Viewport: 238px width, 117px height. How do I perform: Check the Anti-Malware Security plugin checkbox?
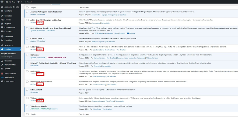[27, 28]
